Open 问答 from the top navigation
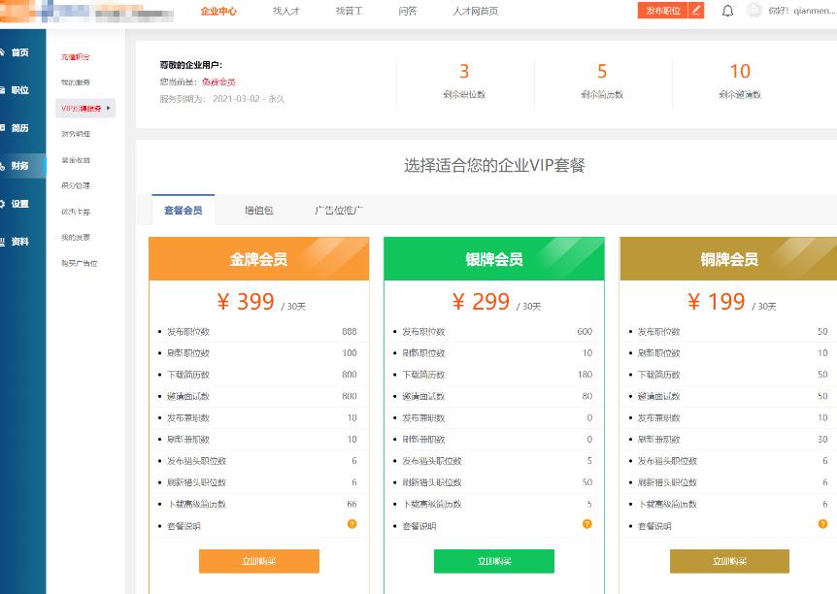This screenshot has width=837, height=594. [408, 12]
